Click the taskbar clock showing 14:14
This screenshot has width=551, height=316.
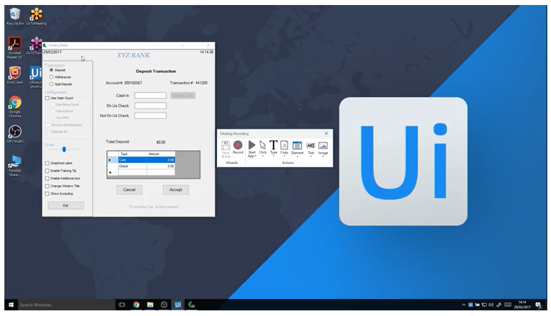tap(522, 305)
